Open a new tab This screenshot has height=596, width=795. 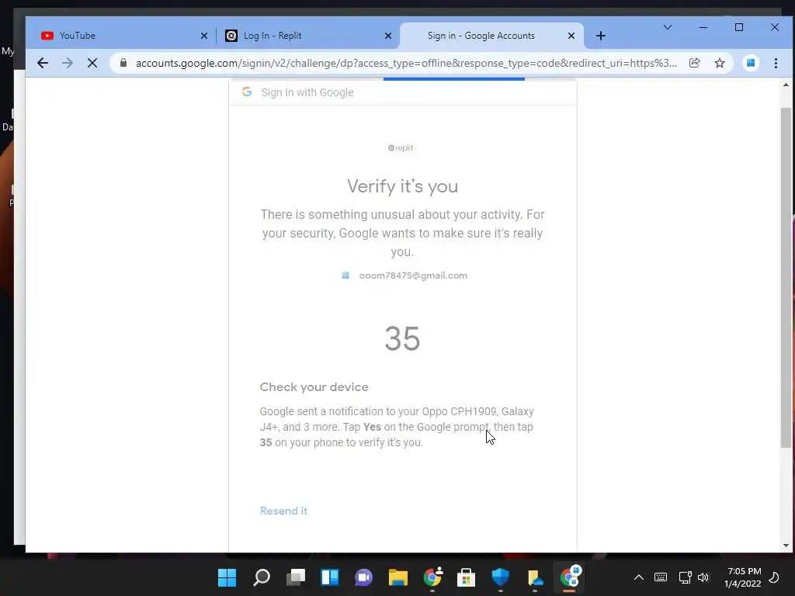pos(601,36)
